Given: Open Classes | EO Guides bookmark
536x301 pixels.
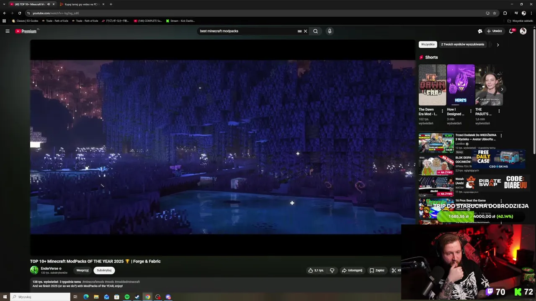Looking at the screenshot, I should tap(25, 20).
